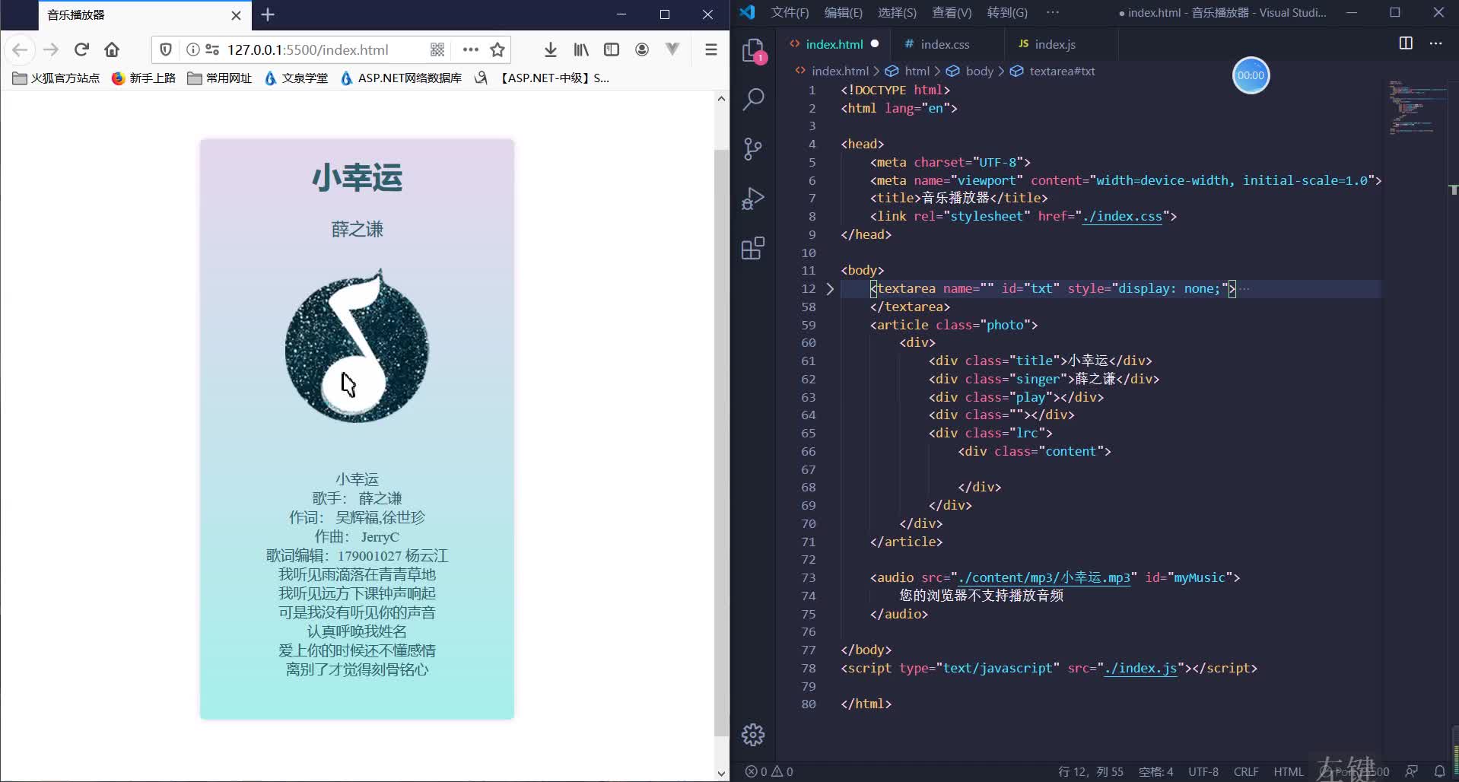Open the ASP.NET网络数据库 bookmark

pyautogui.click(x=401, y=78)
